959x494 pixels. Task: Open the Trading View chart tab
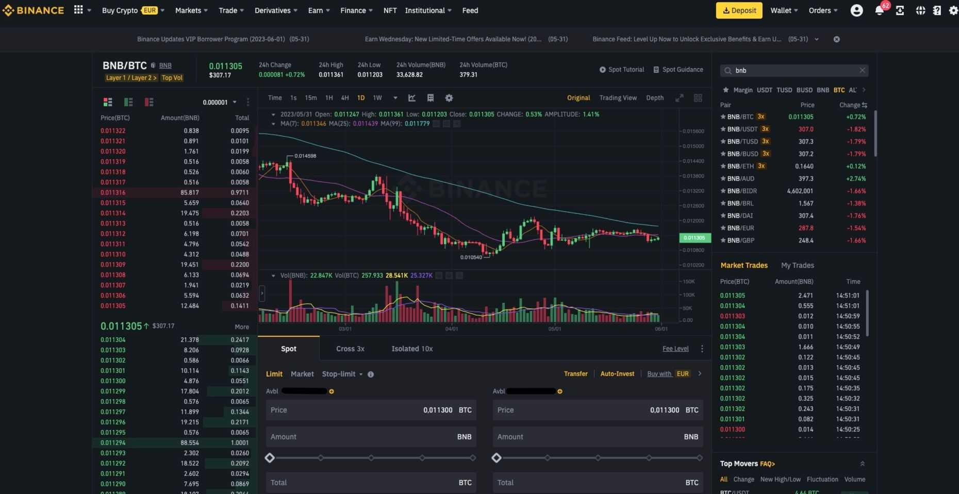pos(618,98)
